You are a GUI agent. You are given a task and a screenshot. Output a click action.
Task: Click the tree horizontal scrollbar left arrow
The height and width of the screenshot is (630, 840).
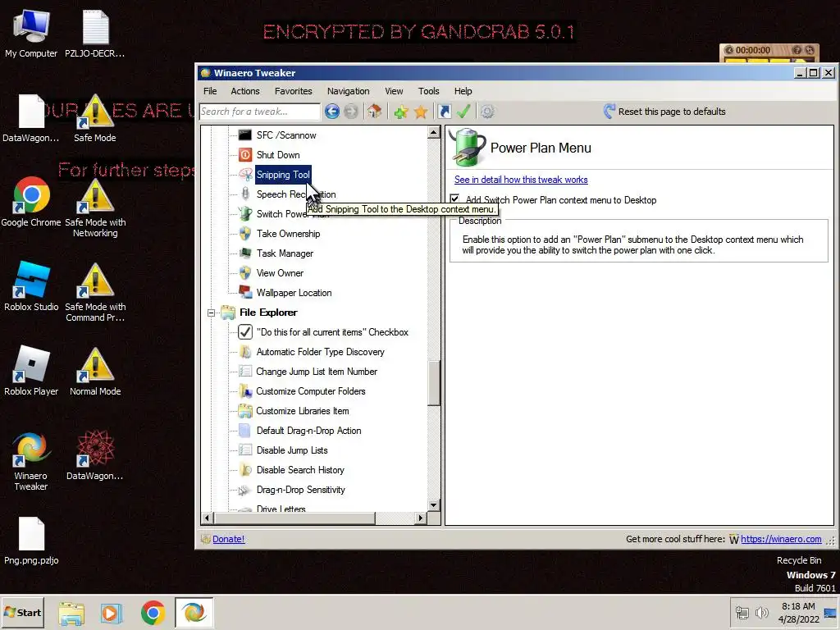[208, 518]
